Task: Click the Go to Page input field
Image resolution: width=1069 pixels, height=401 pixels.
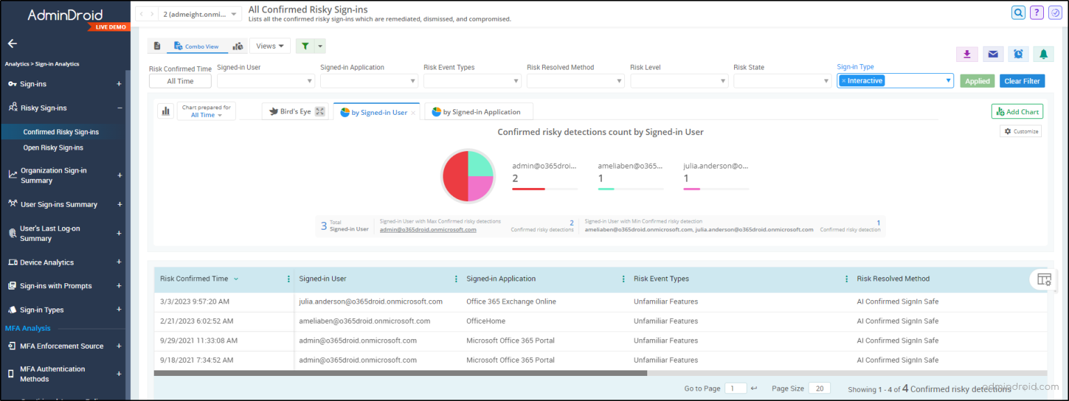Action: coord(736,388)
